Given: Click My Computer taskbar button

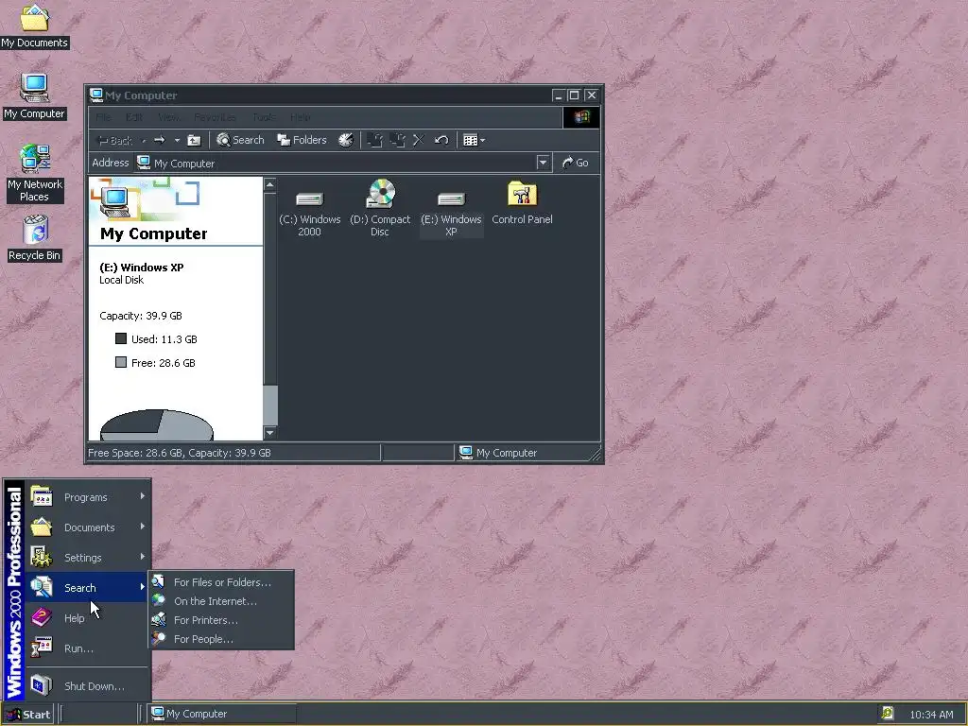Looking at the screenshot, I should coord(222,714).
